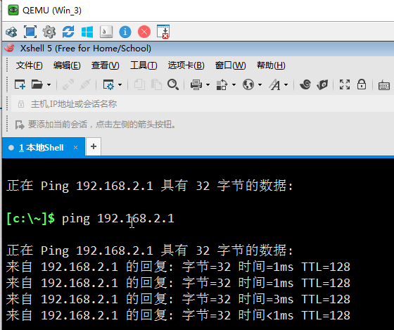Add a new tab with the plus button
Screen dimensions: 394x330
coord(94,146)
